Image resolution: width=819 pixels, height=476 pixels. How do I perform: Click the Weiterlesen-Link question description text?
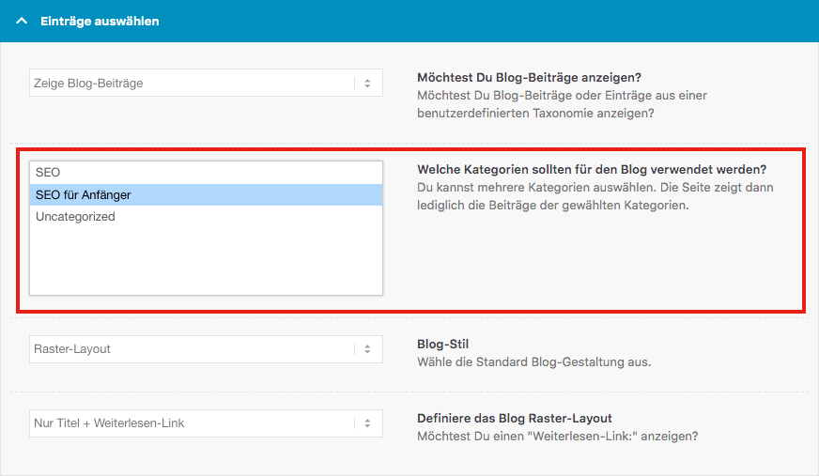pos(557,436)
